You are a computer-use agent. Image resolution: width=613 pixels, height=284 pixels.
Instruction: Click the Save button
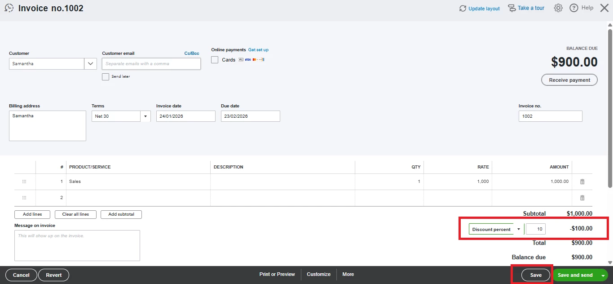click(536, 275)
